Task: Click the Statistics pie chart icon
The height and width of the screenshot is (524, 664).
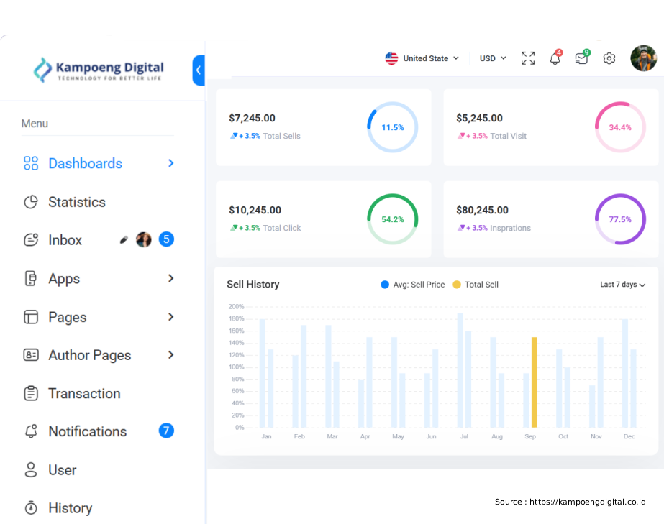Action: coord(31,202)
